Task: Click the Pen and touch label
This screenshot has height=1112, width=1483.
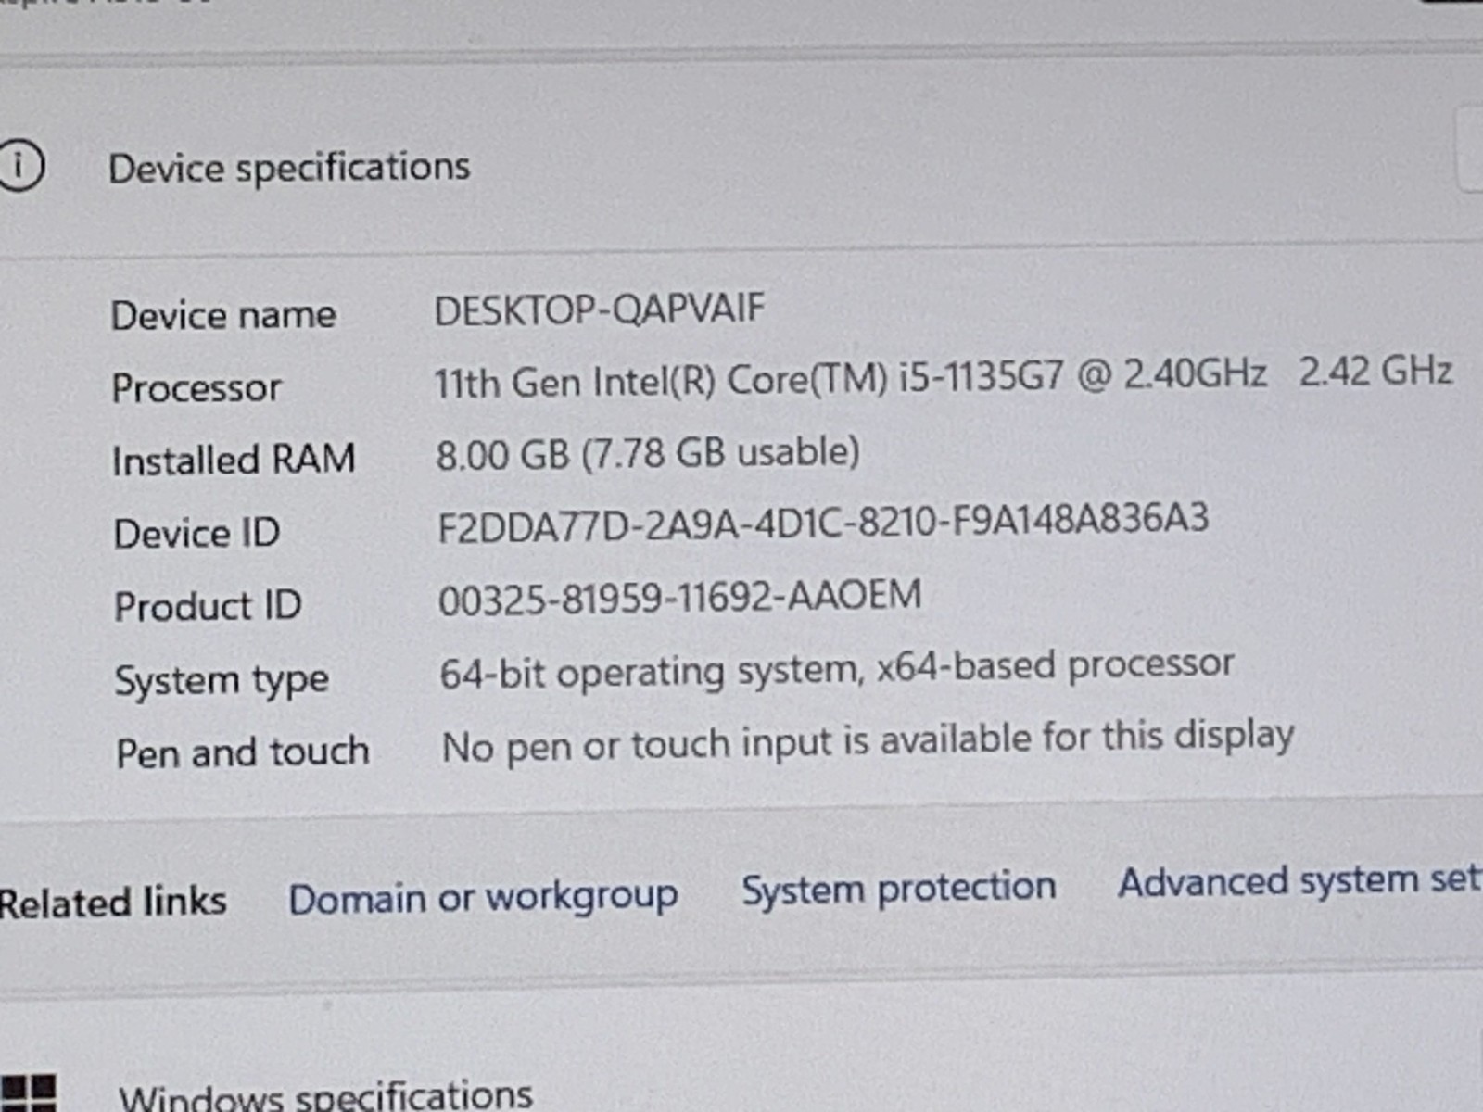Action: point(243,752)
